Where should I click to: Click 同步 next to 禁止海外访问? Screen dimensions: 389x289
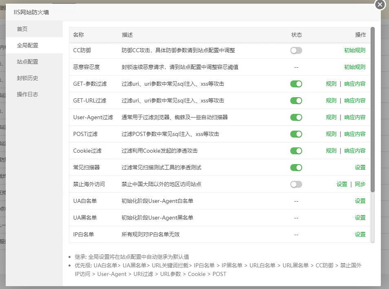[360, 184]
